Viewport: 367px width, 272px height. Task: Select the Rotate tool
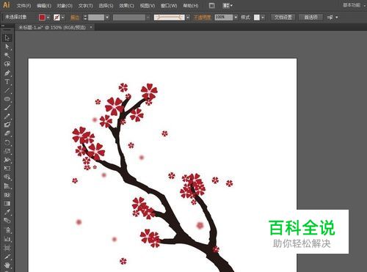click(x=7, y=142)
